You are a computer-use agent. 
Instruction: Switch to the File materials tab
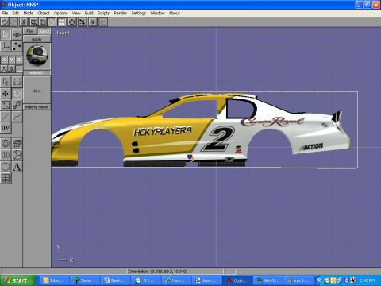click(x=29, y=31)
